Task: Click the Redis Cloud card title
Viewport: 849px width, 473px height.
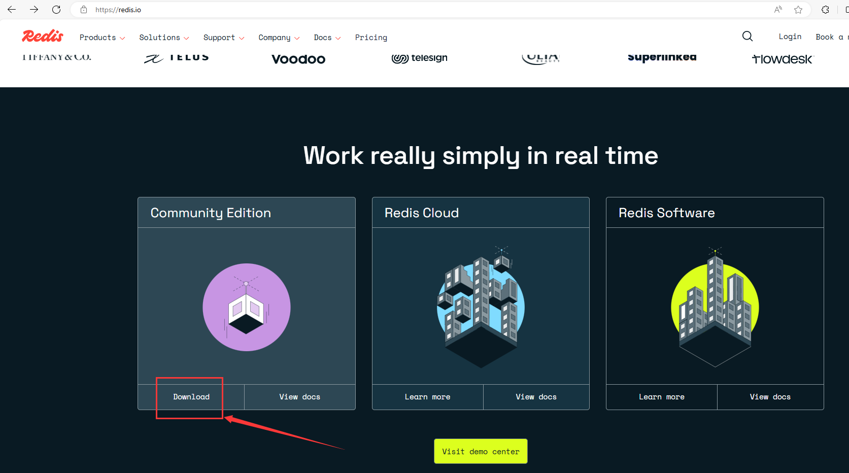Action: tap(422, 213)
